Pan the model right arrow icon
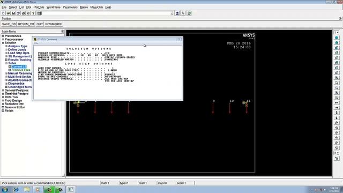The image size is (343, 193). 337,108
